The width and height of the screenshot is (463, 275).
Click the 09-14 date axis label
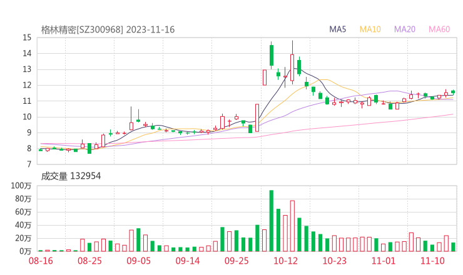coord(188,261)
